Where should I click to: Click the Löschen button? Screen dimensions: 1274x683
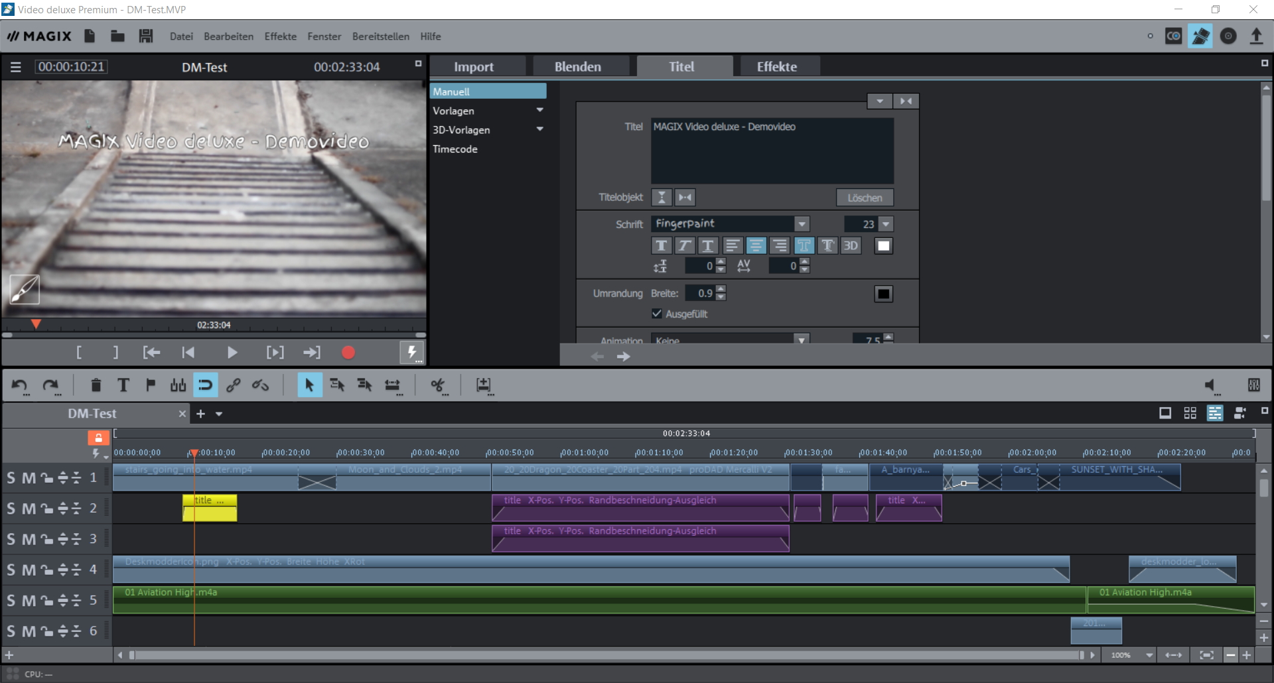865,198
